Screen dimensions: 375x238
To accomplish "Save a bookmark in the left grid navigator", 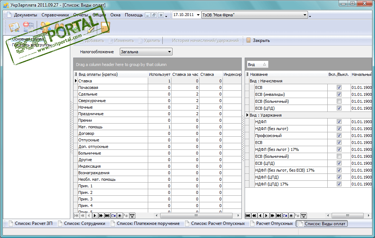I will 119,215.
